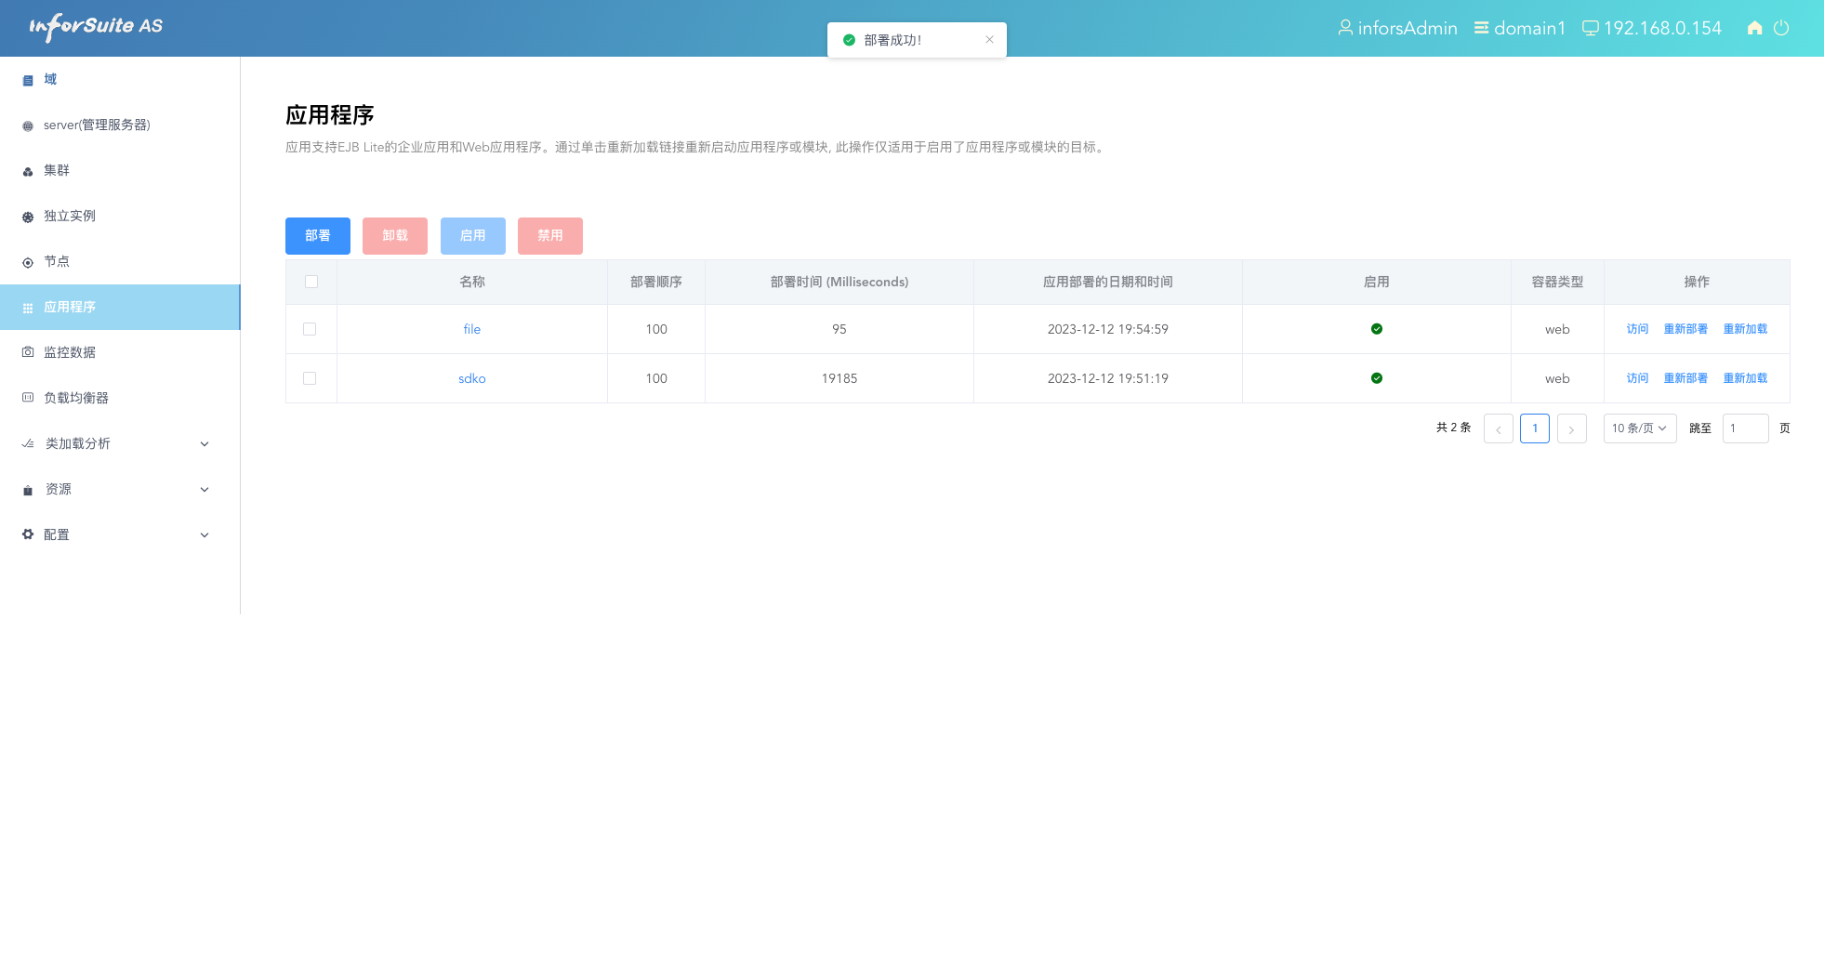Select the sdko row checkbox
The height and width of the screenshot is (975, 1824).
point(310,378)
